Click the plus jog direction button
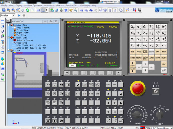The width and height of the screenshot is (173, 129). 108,112
